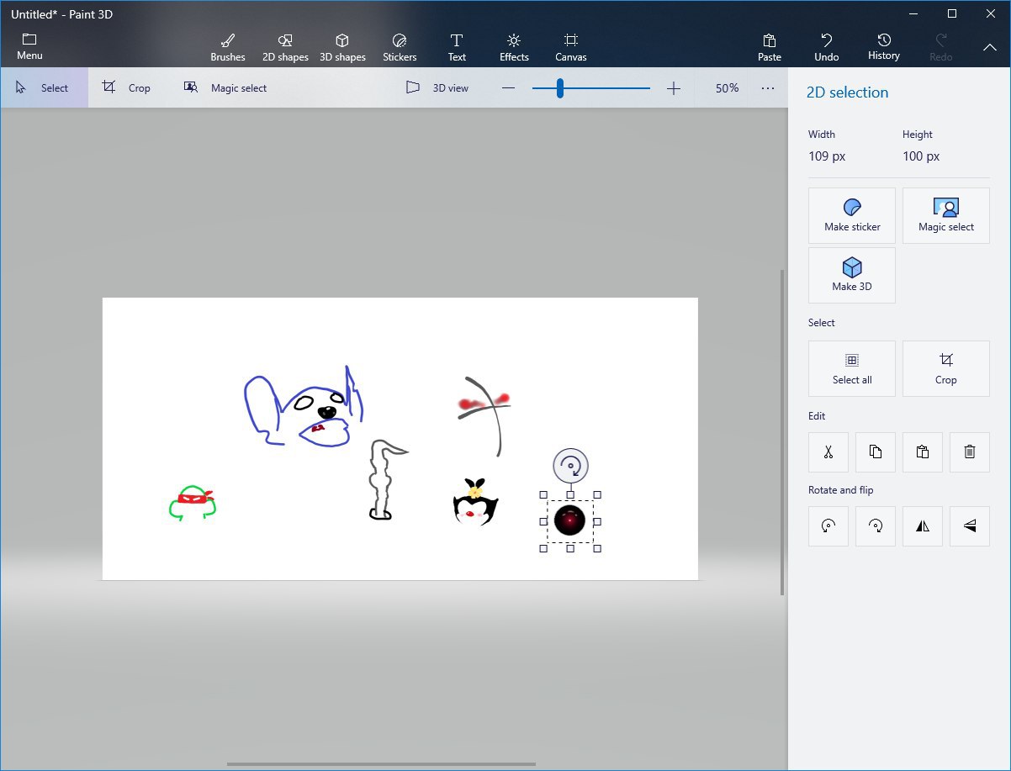Click the zoom slider handle

pos(559,88)
